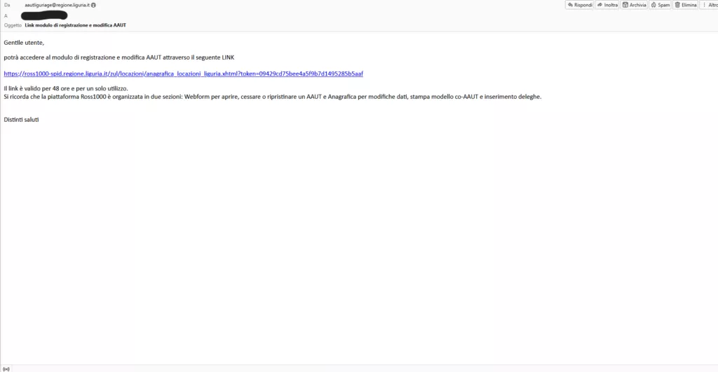Open the ross1000-spid.regione.liguria.it link
This screenshot has width=718, height=372.
183,74
